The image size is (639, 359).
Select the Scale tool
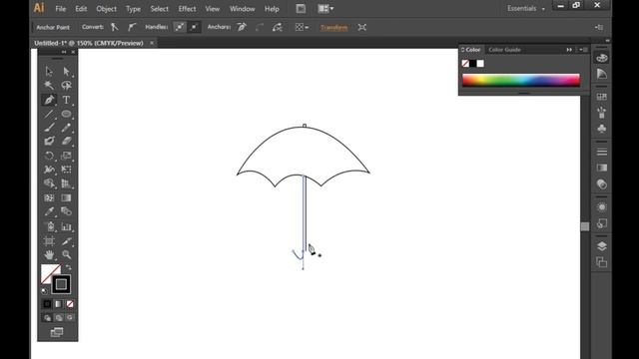[66, 156]
